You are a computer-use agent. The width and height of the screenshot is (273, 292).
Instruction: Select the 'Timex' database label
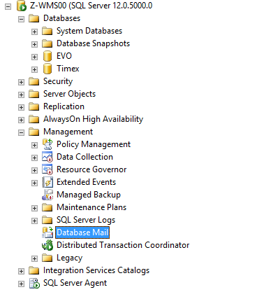pyautogui.click(x=68, y=69)
